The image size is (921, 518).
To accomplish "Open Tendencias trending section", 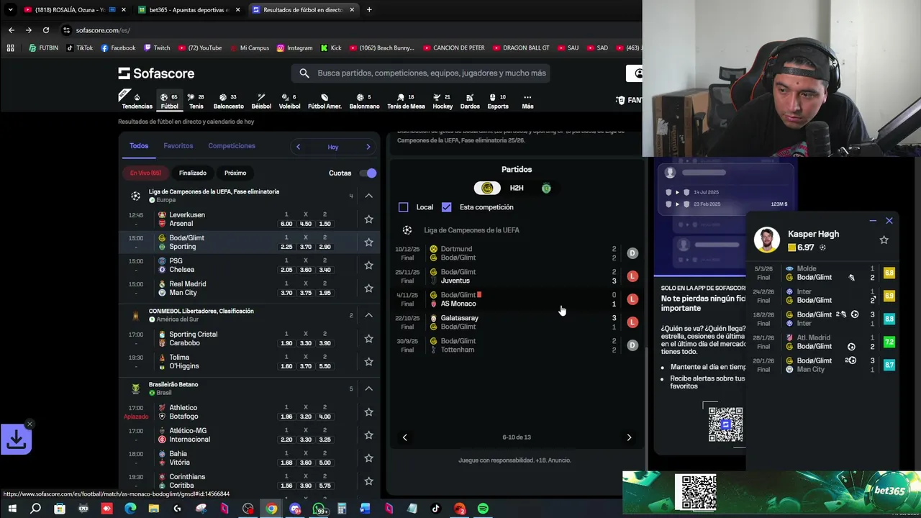I will [137, 101].
